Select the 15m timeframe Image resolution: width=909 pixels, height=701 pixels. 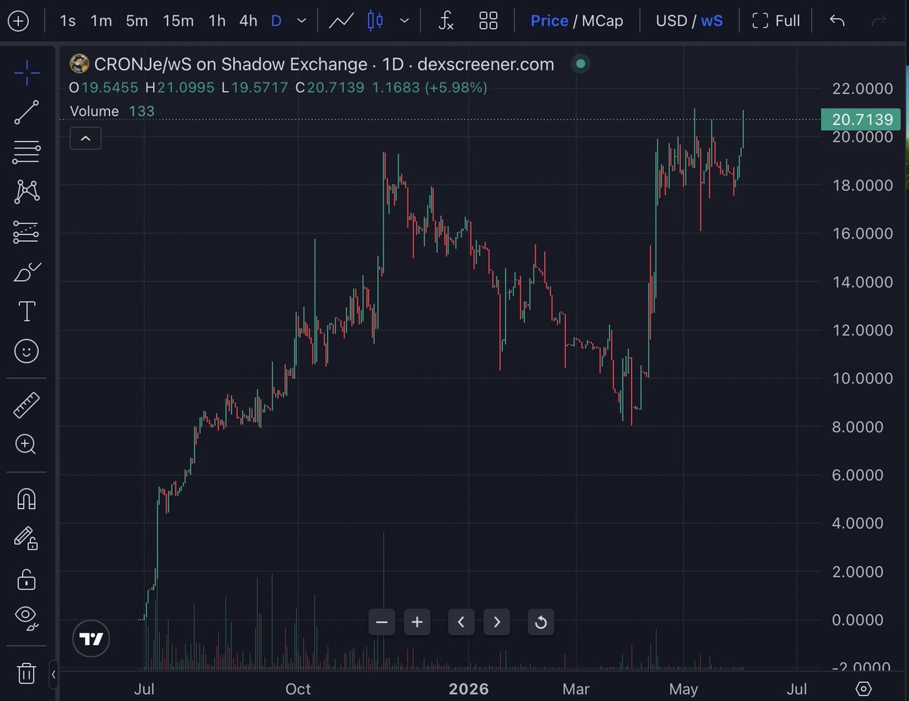pyautogui.click(x=178, y=21)
